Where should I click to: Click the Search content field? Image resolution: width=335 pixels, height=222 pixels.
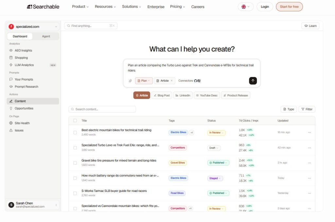pyautogui.click(x=102, y=109)
